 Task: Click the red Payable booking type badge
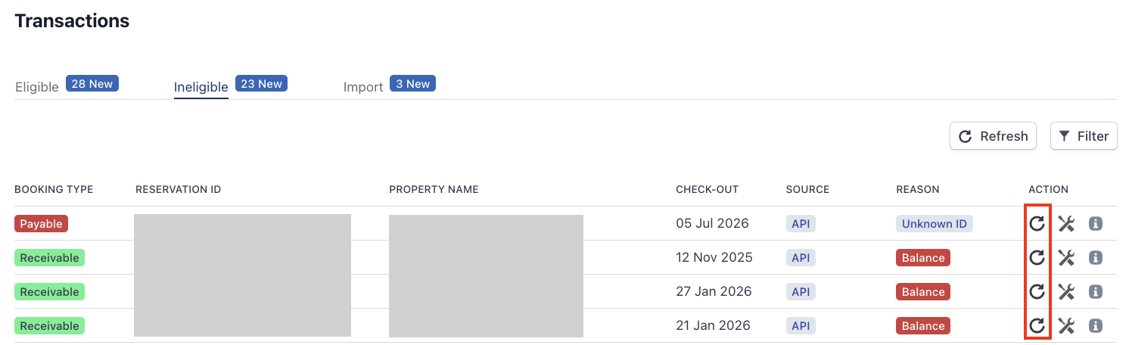coord(42,224)
